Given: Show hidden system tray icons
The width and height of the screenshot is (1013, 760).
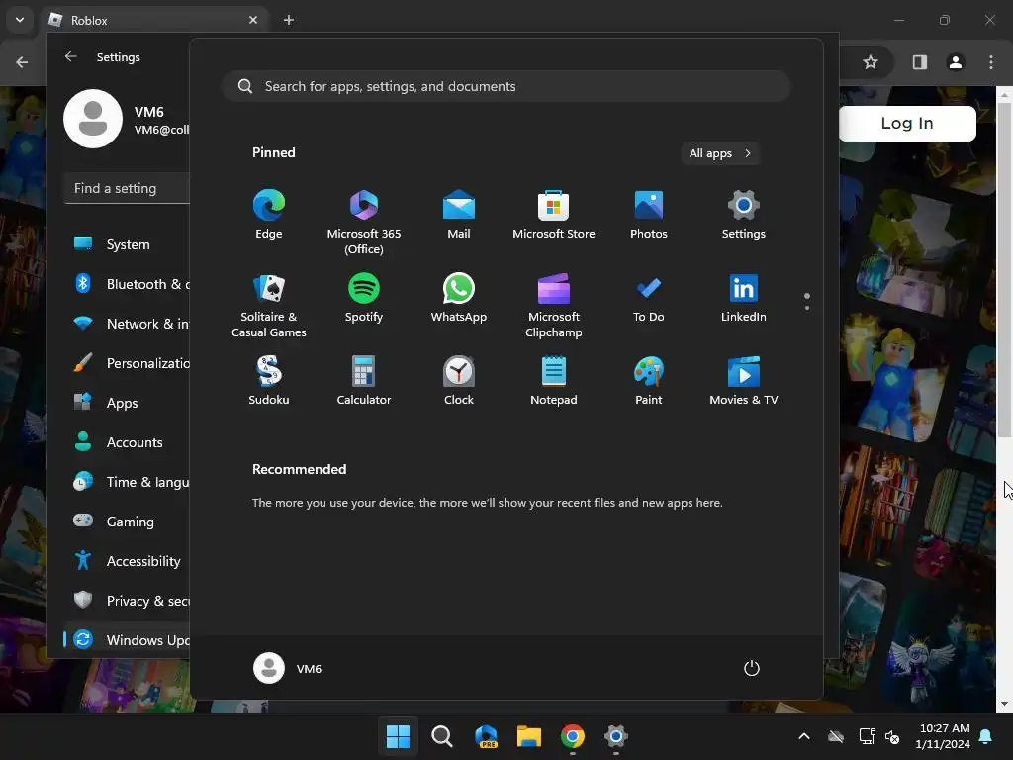Looking at the screenshot, I should click(x=804, y=736).
